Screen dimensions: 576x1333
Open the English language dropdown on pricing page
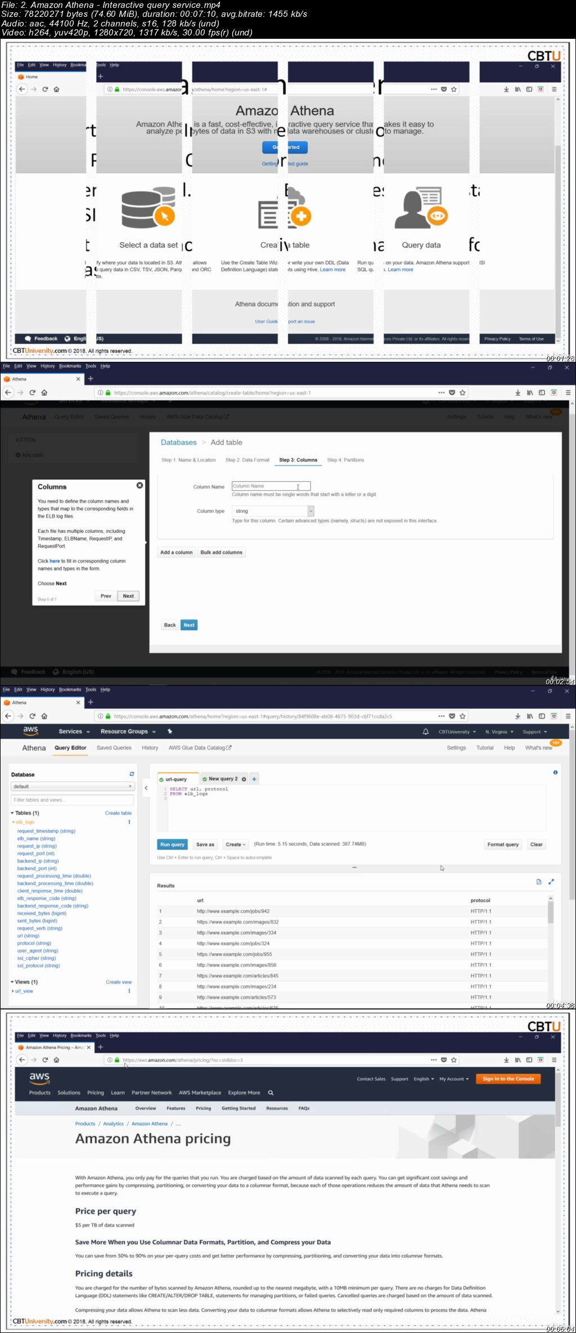pyautogui.click(x=424, y=1079)
